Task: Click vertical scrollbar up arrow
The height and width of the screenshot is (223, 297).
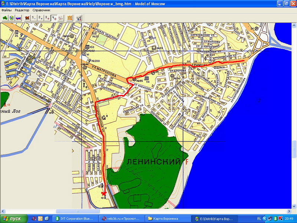Action: 294,25
